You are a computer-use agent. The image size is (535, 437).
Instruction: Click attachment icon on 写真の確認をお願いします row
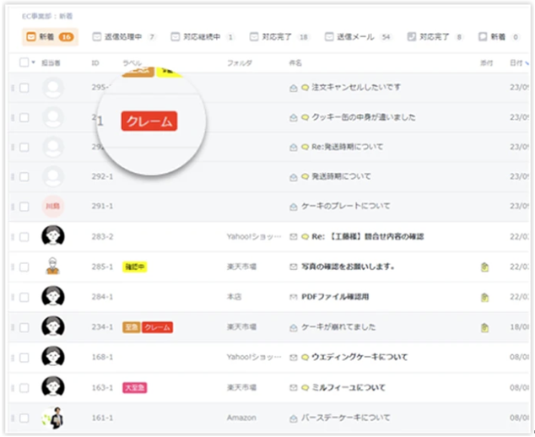click(x=484, y=267)
